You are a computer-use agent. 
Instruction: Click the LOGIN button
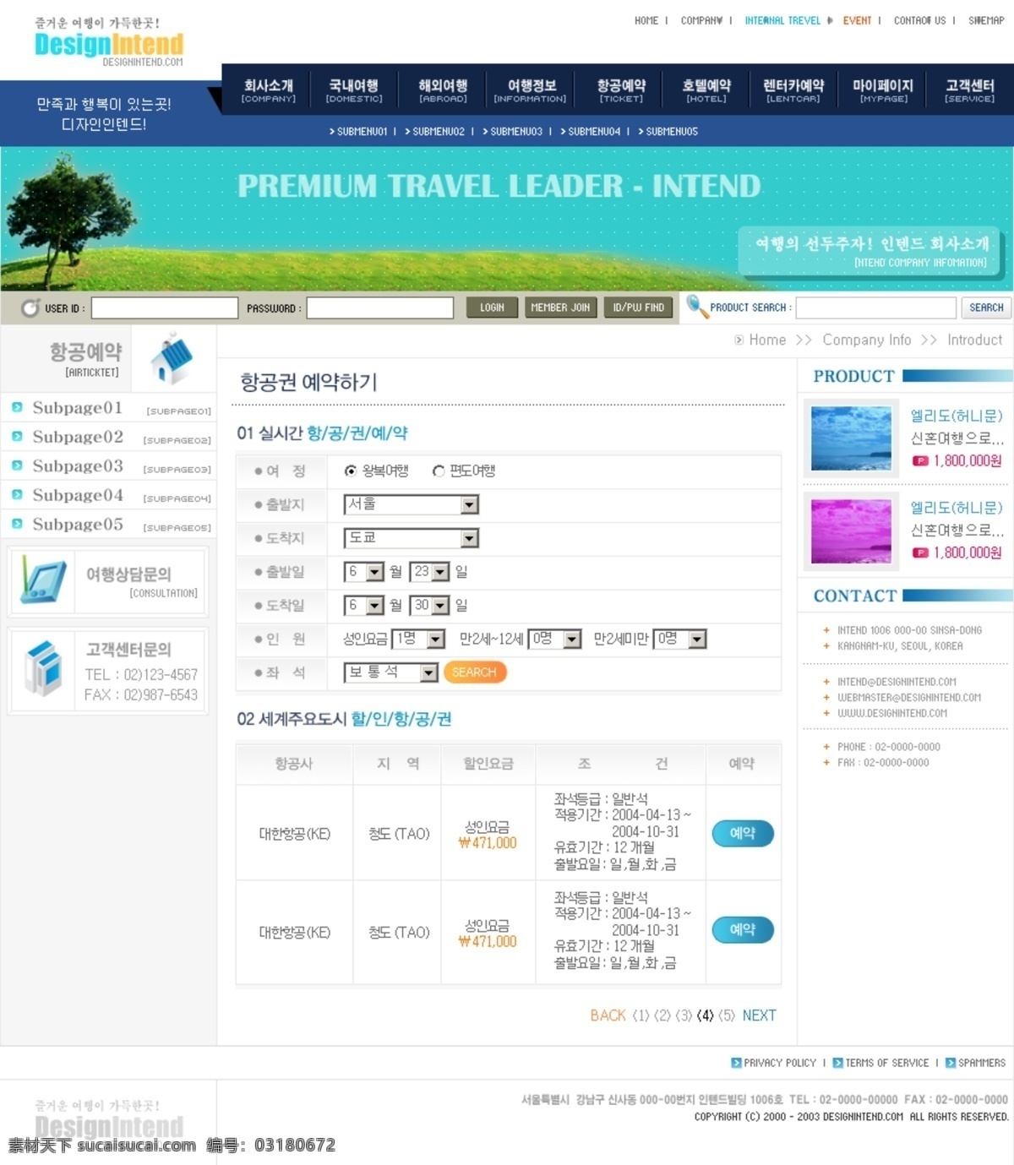(x=492, y=308)
